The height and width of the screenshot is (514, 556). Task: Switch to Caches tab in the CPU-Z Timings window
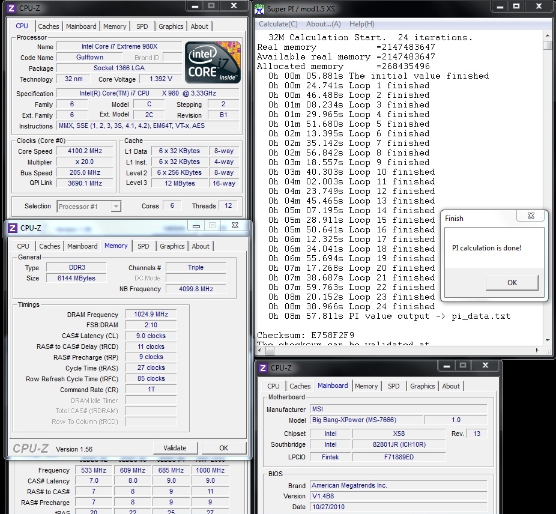50,246
